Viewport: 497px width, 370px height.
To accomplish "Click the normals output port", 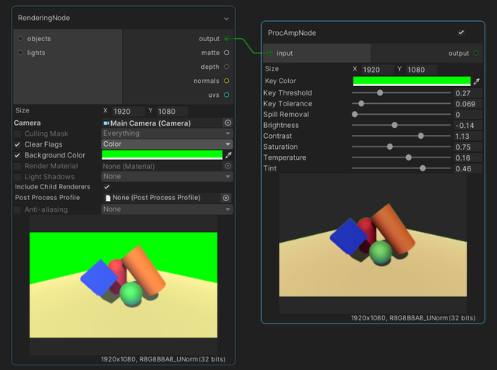I will click(x=226, y=81).
